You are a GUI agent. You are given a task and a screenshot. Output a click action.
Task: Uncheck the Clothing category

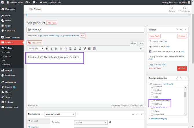[152, 104]
